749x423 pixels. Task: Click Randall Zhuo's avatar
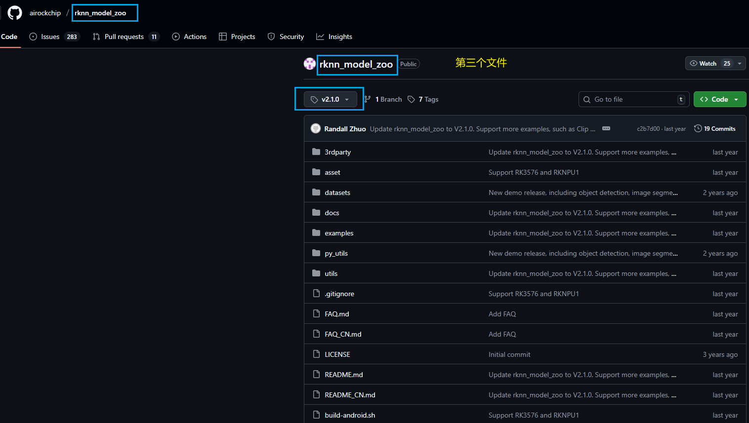click(316, 128)
